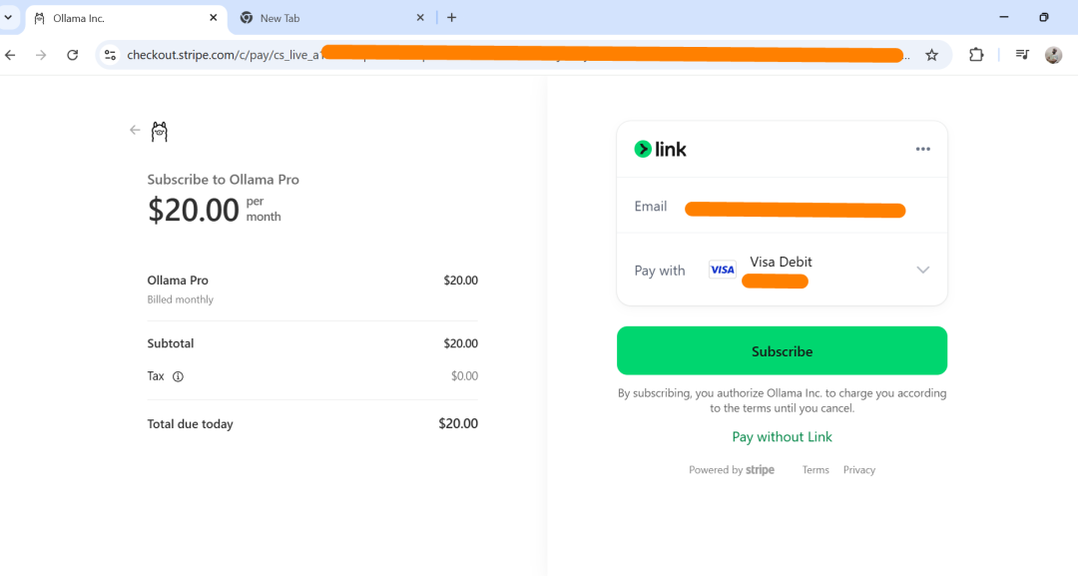
Task: Reload the checkout page
Action: tap(72, 55)
